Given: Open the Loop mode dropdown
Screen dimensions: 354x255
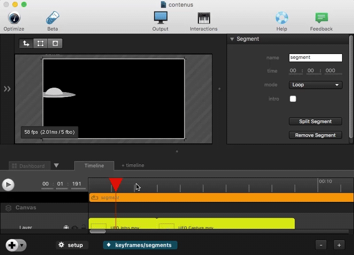Looking at the screenshot, I should 316,85.
